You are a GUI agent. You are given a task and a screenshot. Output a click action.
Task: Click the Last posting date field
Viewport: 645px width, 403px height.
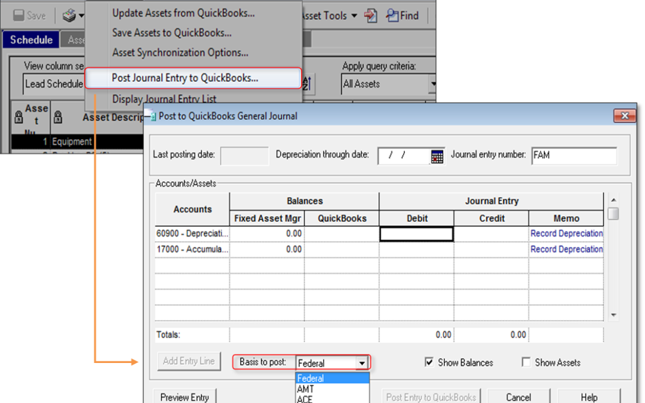click(x=244, y=156)
